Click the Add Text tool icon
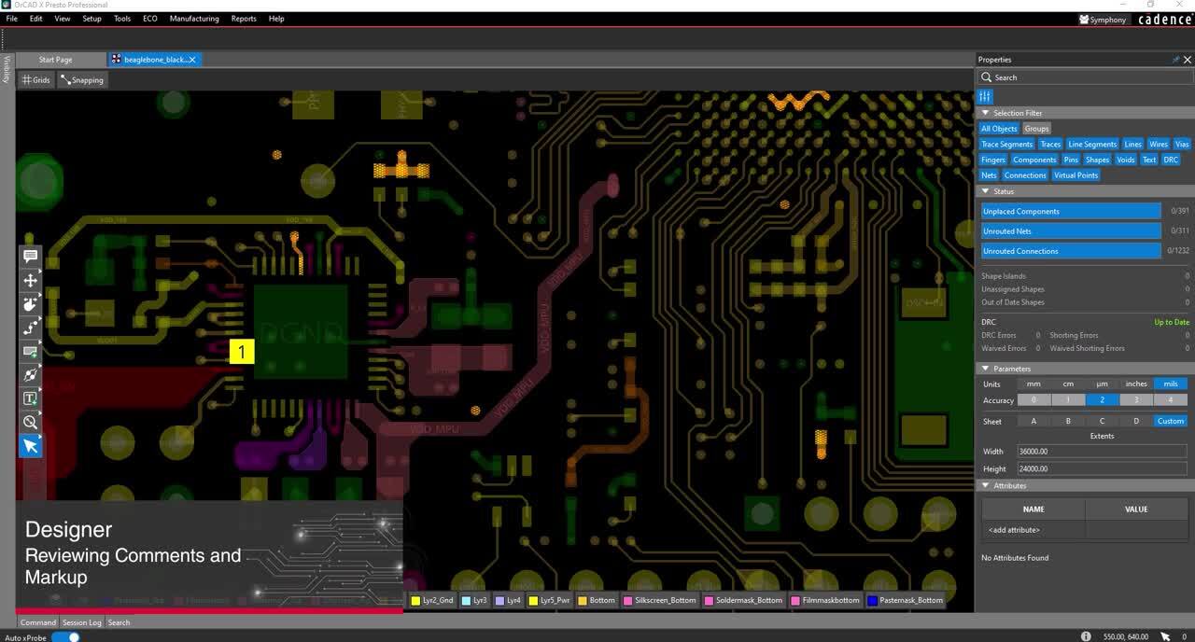Screen dimensions: 1195x642 tap(31, 398)
